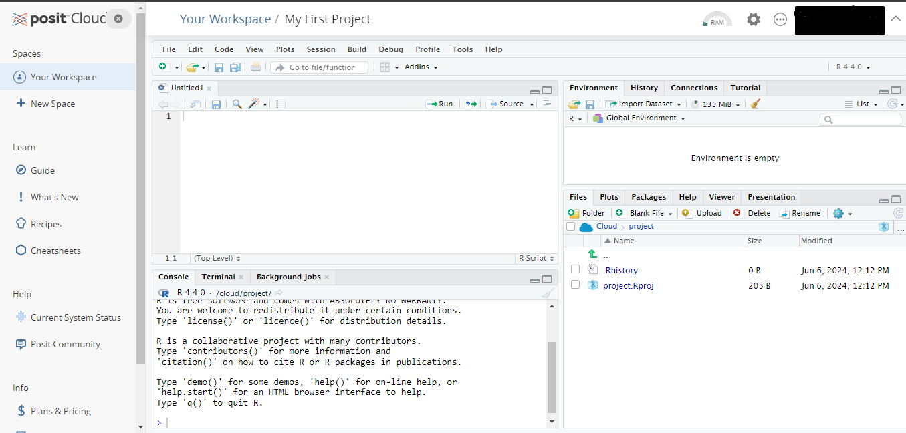Open the Code menu
Screen dimensions: 906x433
[224, 49]
